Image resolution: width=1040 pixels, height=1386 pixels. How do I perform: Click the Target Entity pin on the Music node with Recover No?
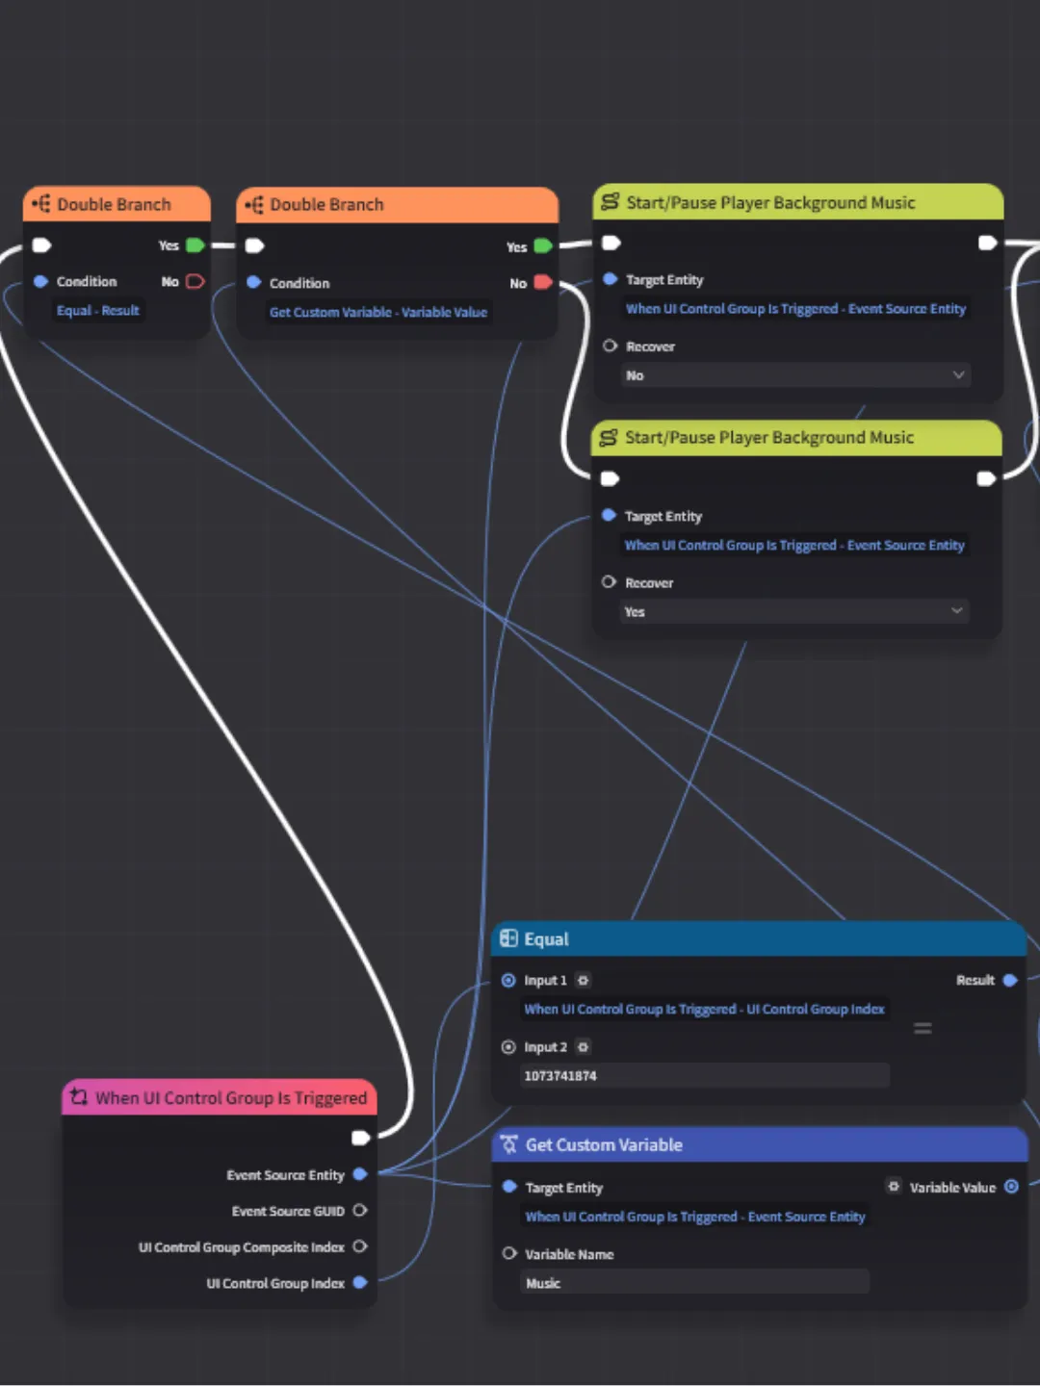610,279
